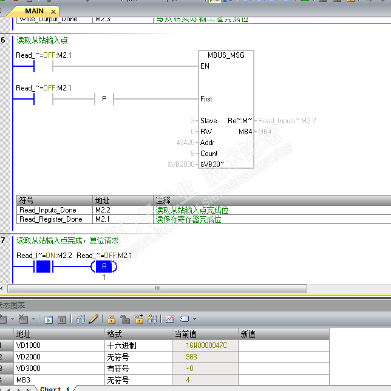Click the write all pencil icon
This screenshot has width=391, height=391.
point(93,319)
